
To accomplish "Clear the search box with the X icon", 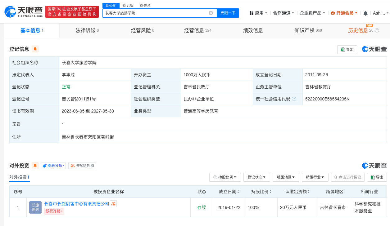I will (211, 13).
